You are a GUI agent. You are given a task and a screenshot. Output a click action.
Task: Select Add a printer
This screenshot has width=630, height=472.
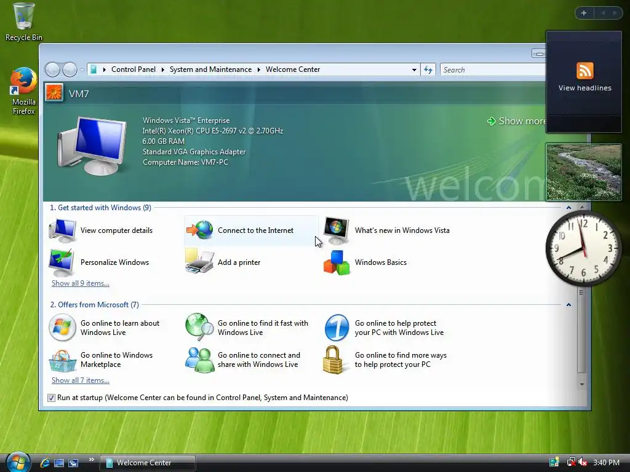coord(223,262)
